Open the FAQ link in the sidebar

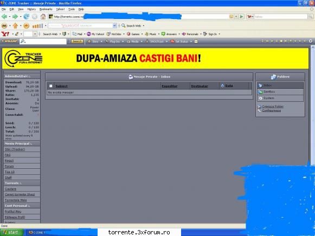click(x=8, y=155)
